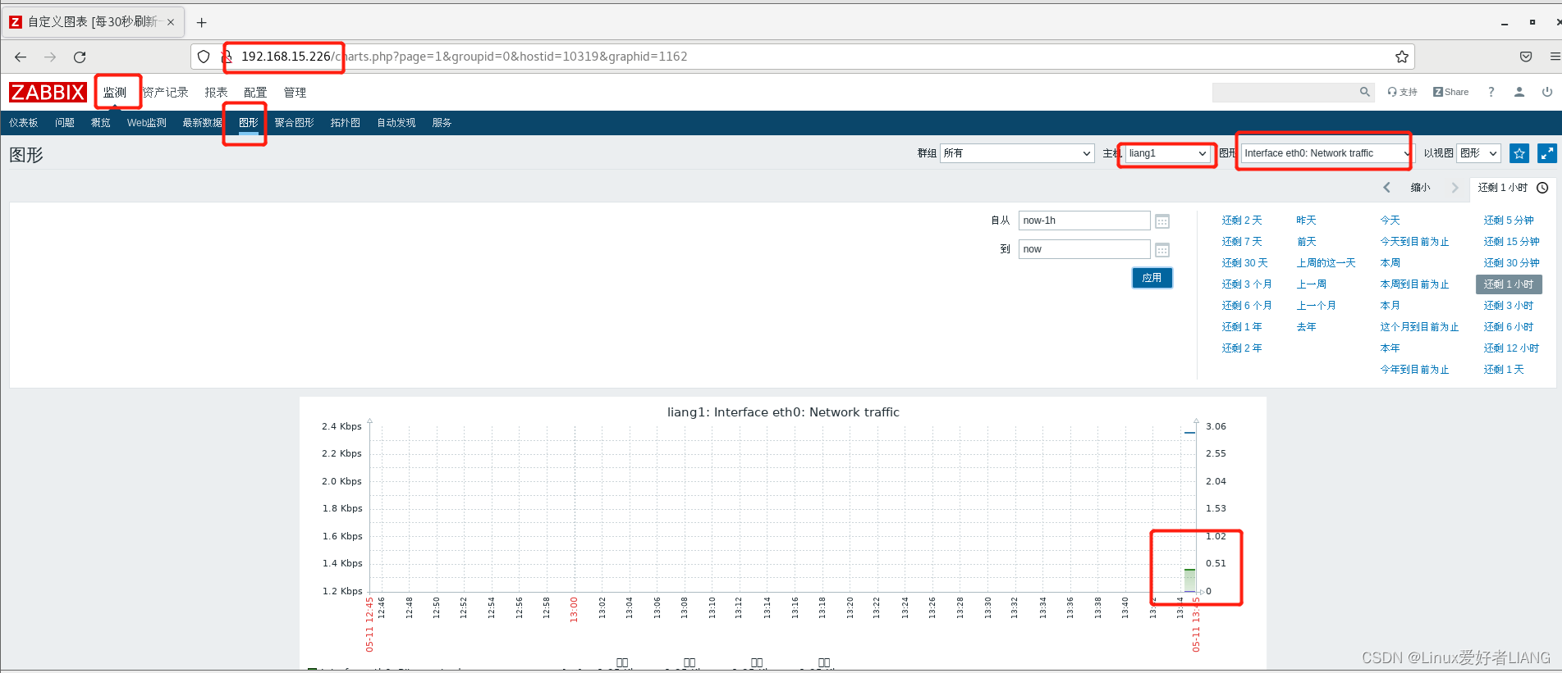Screen dimensions: 1562x673
Task: Switch to the 拓扑图 submenu
Action: (x=346, y=123)
